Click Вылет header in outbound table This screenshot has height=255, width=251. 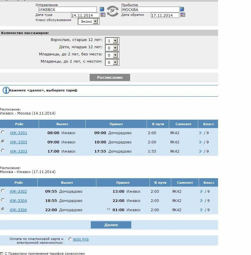coord(62,124)
